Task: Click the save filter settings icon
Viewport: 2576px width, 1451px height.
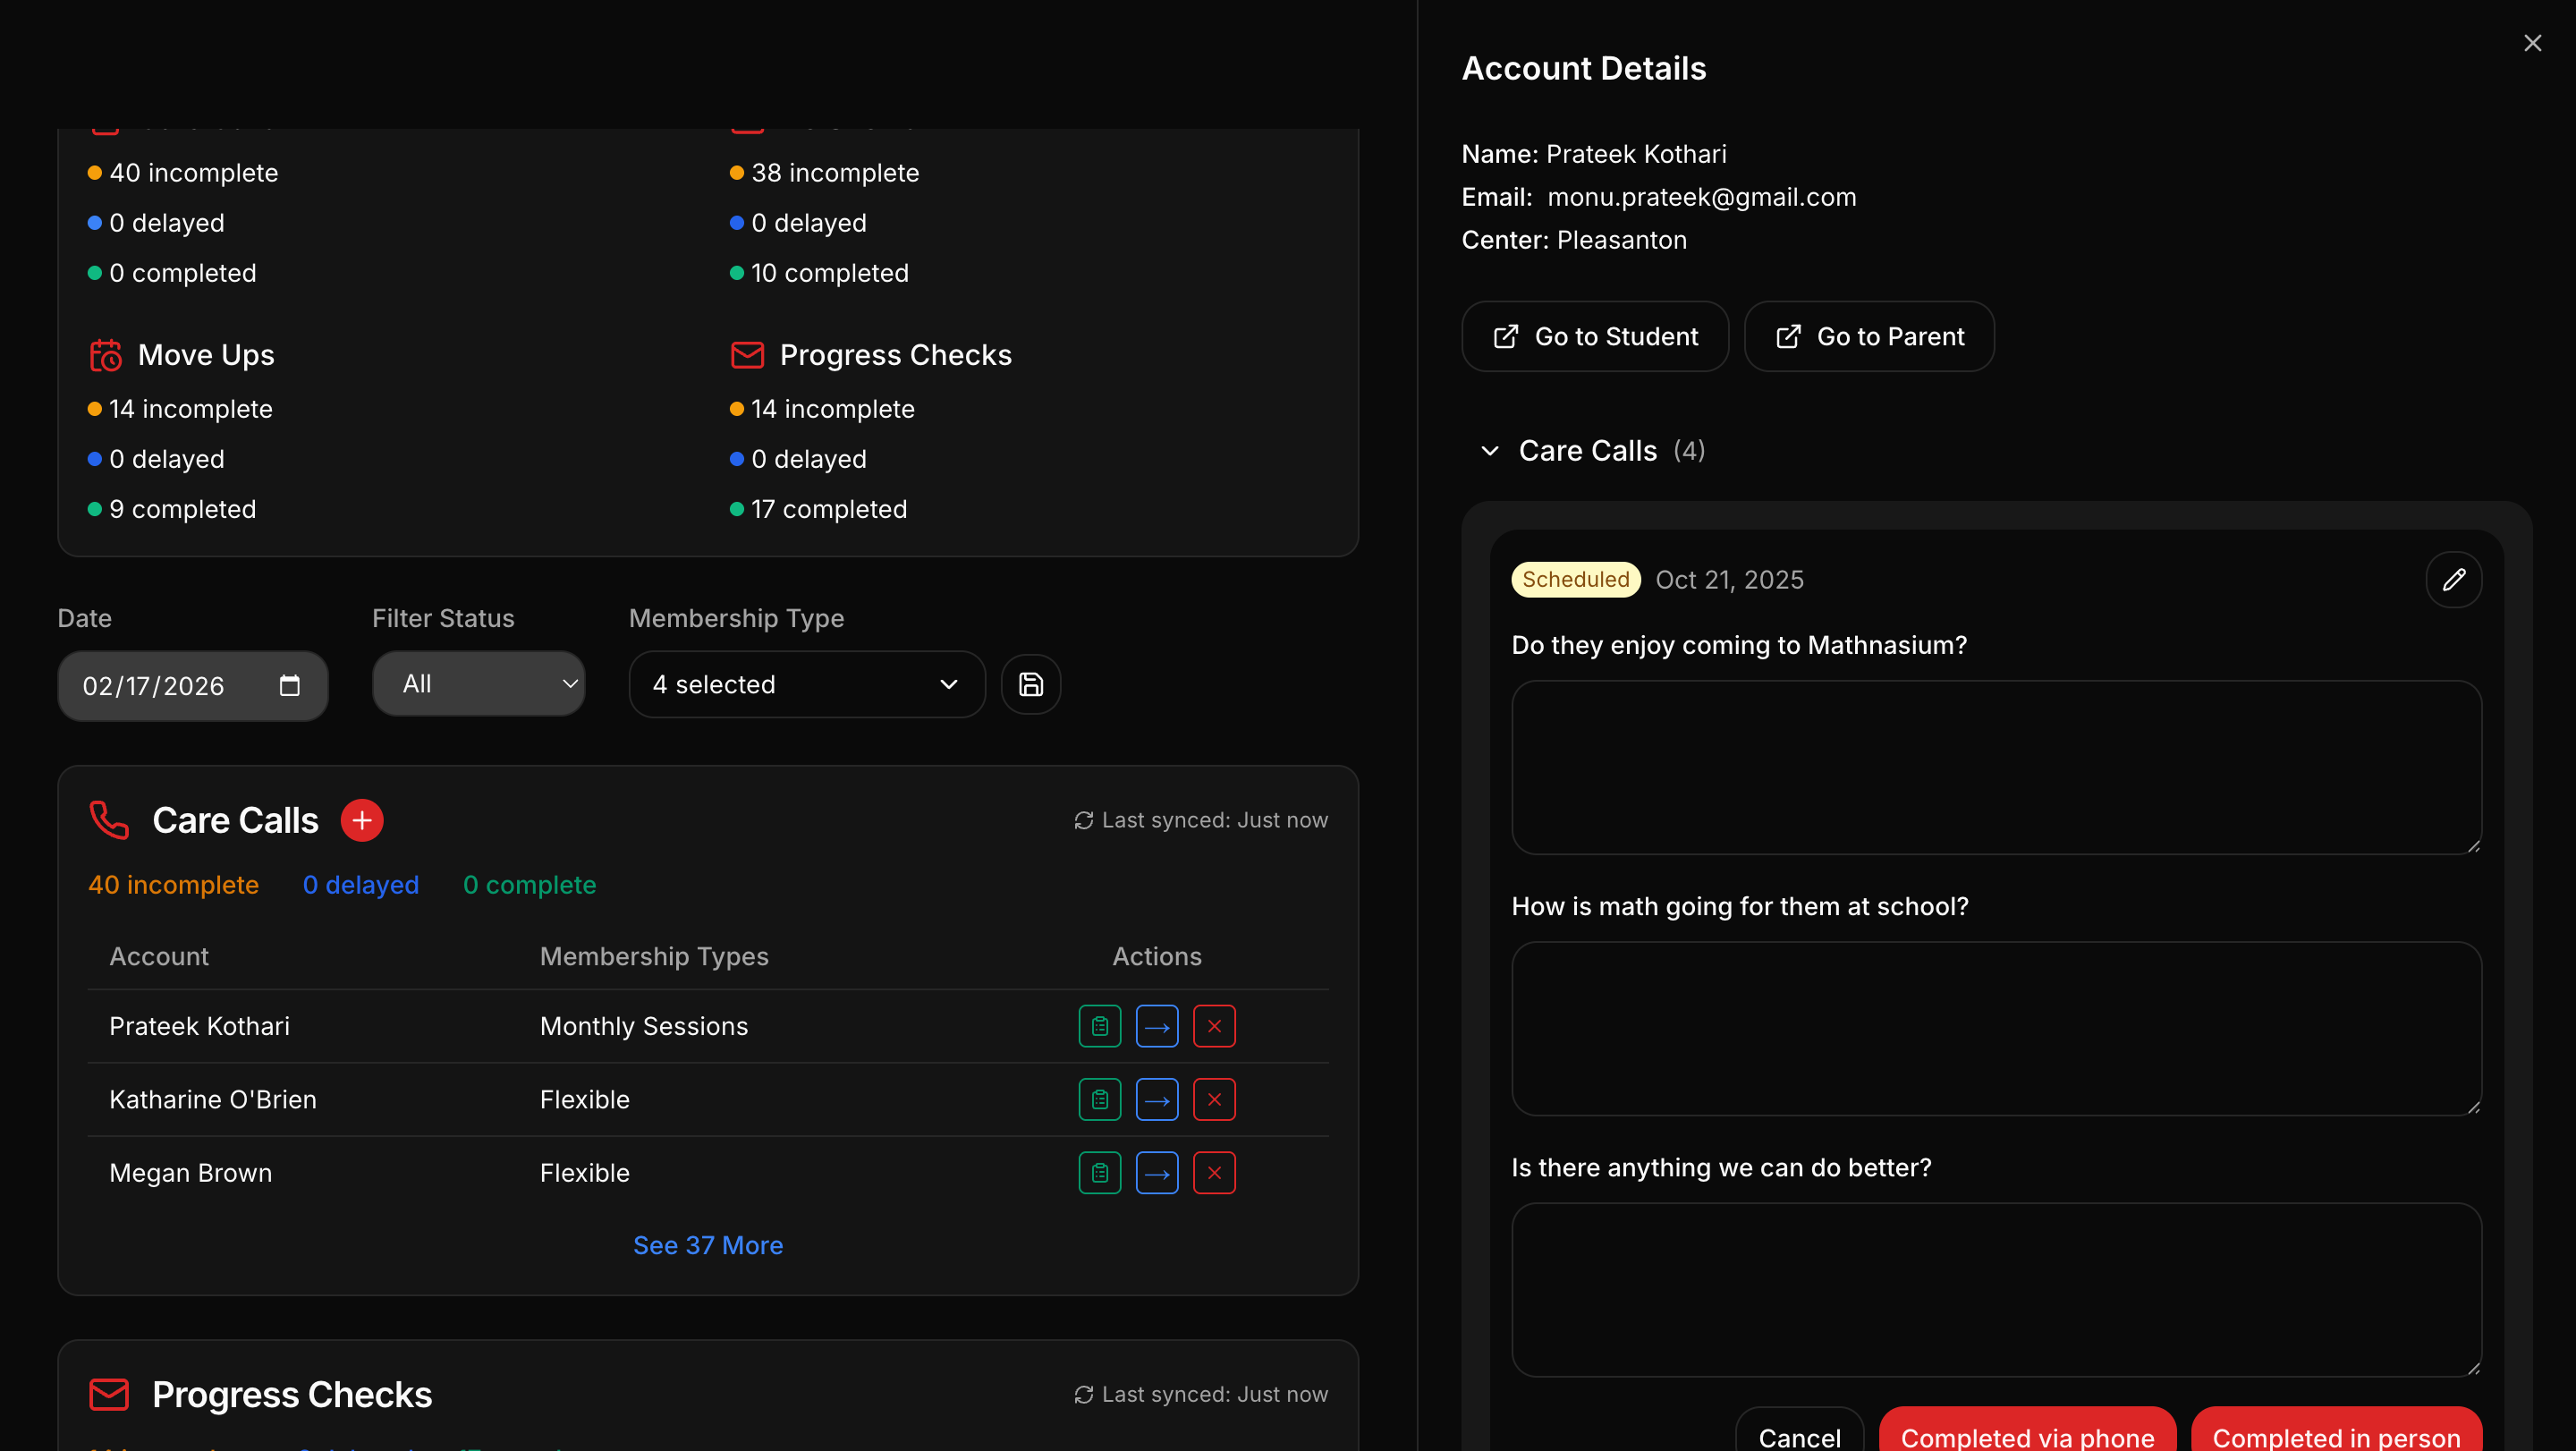Action: 1031,684
